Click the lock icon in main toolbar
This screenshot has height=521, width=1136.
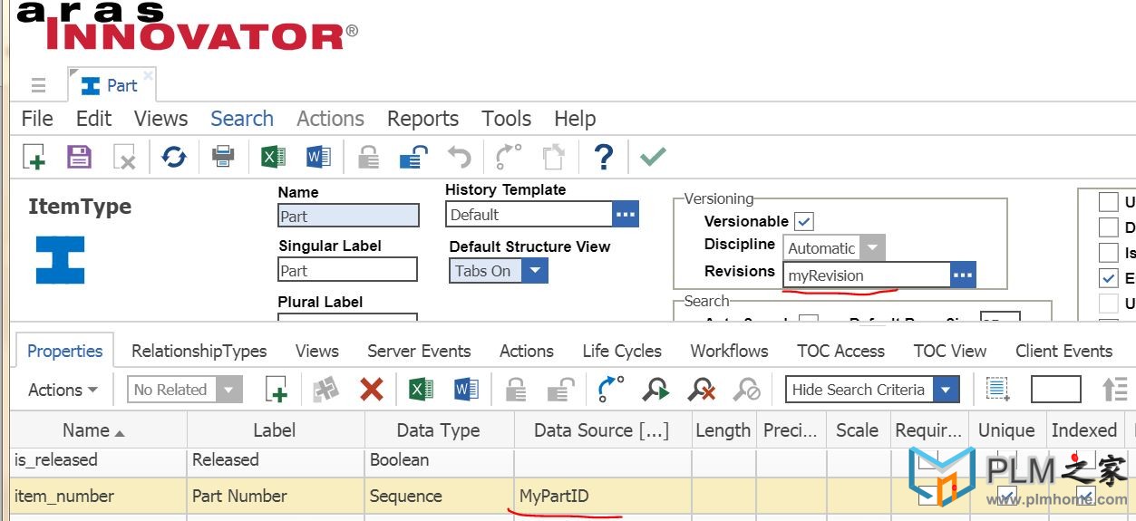(x=368, y=158)
